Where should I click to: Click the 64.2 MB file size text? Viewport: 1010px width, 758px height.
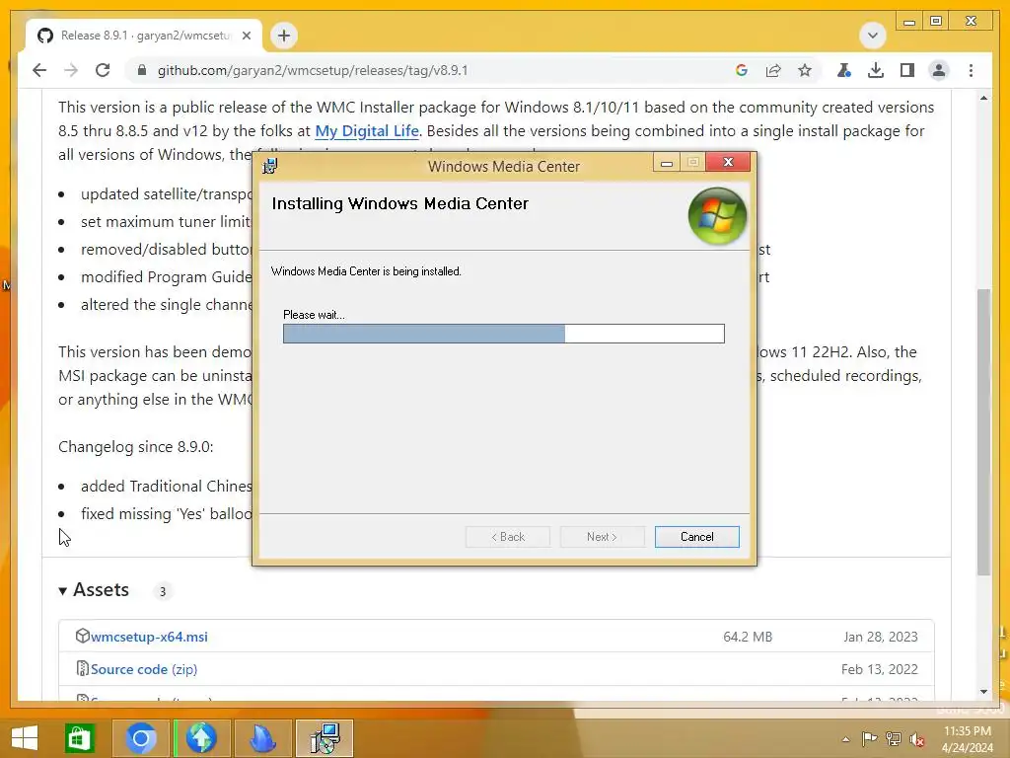[x=748, y=637]
